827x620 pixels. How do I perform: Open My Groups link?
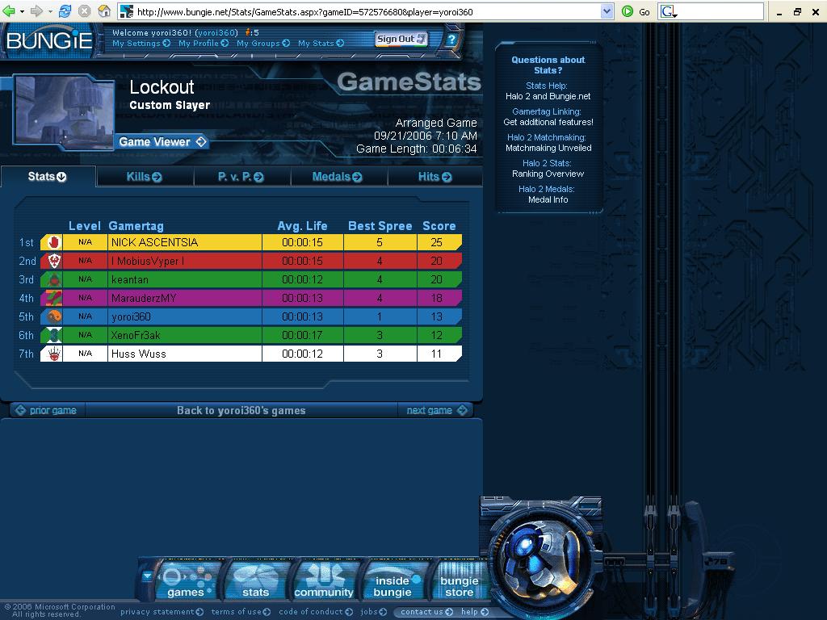coord(263,44)
